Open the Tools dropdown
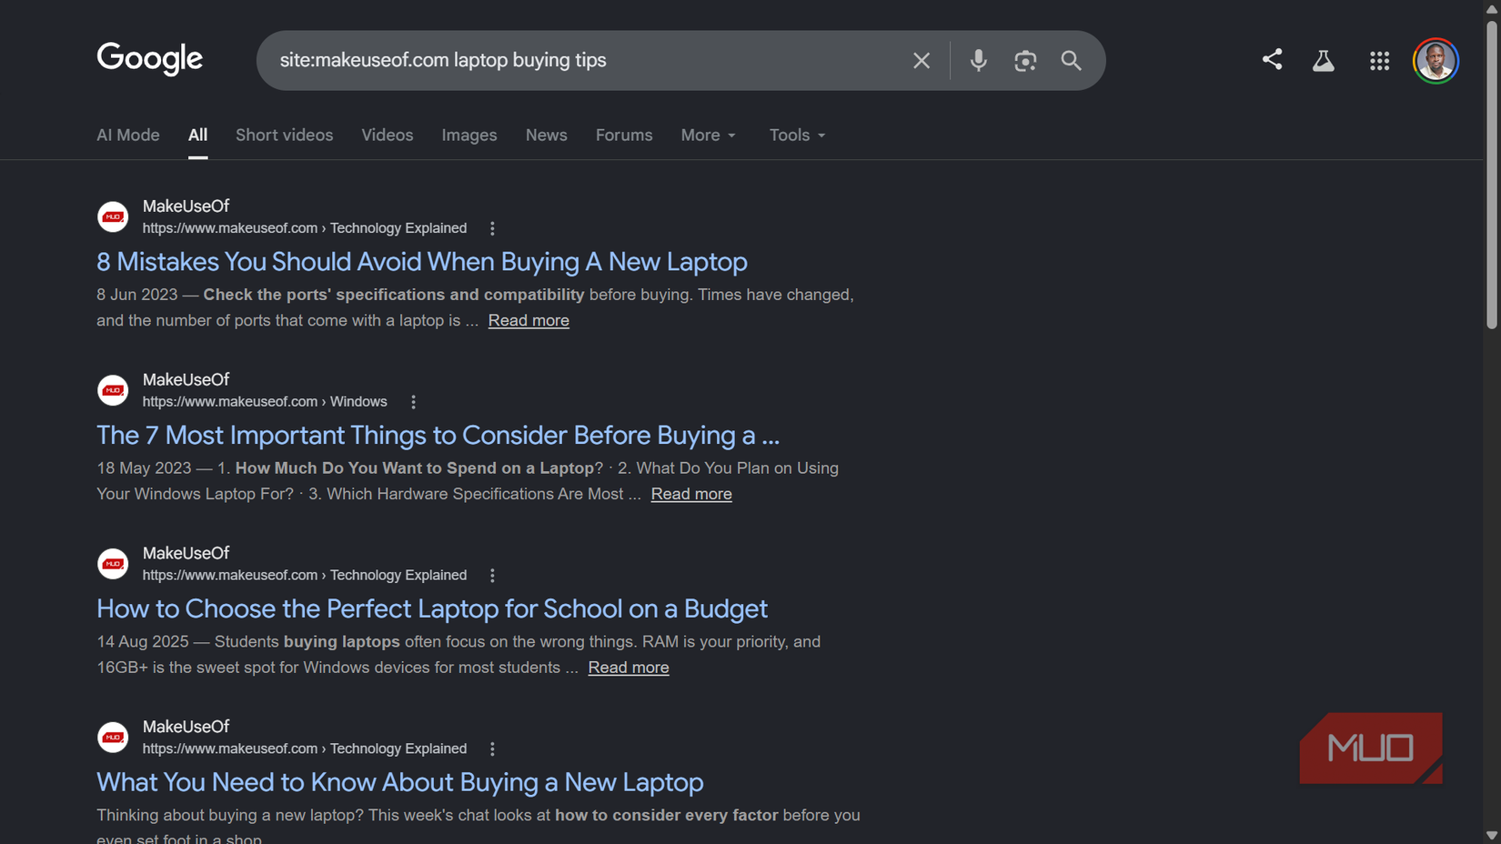This screenshot has width=1501, height=844. coord(798,135)
